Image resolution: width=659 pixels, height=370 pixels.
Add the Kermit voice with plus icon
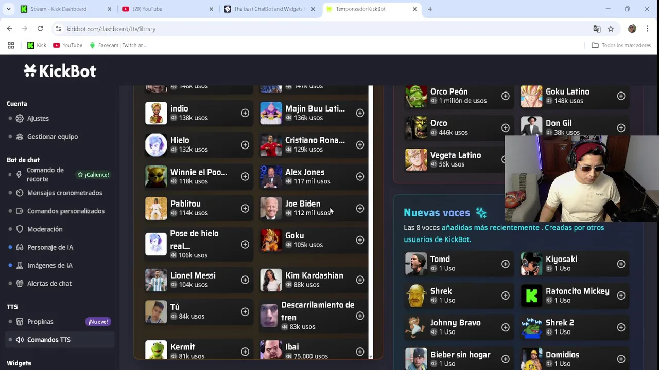245,351
